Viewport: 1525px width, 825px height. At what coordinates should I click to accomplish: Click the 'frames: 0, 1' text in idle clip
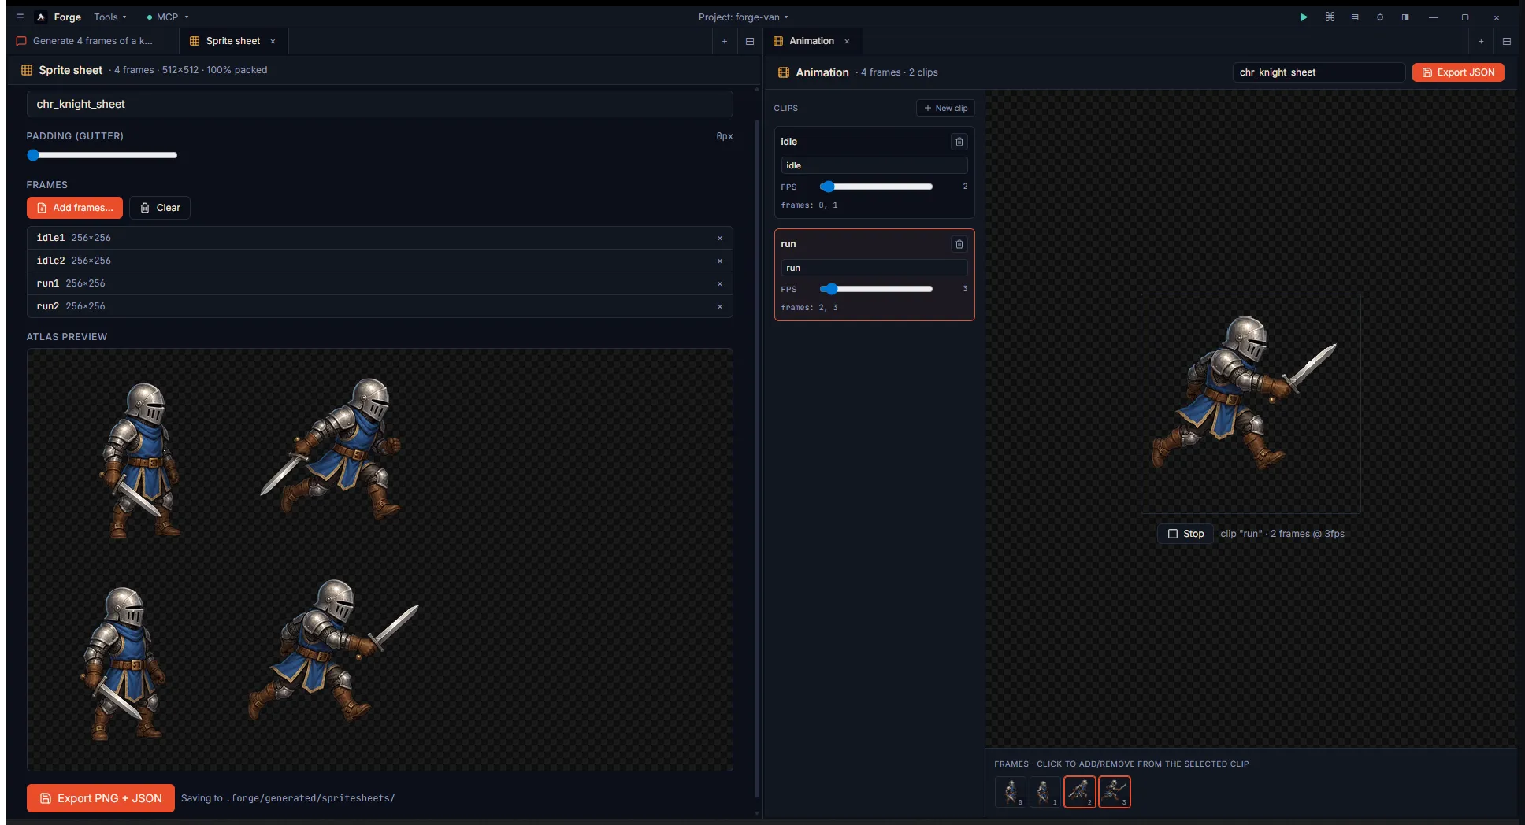pos(809,205)
